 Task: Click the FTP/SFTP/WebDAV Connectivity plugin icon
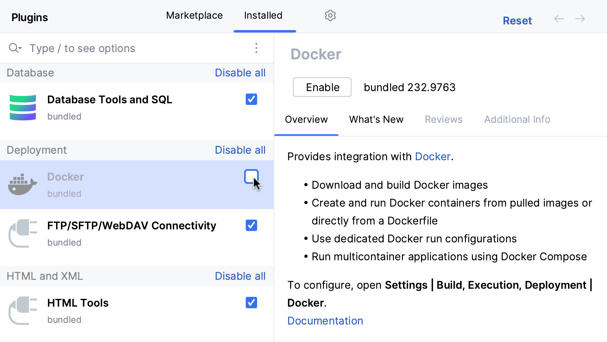(23, 233)
